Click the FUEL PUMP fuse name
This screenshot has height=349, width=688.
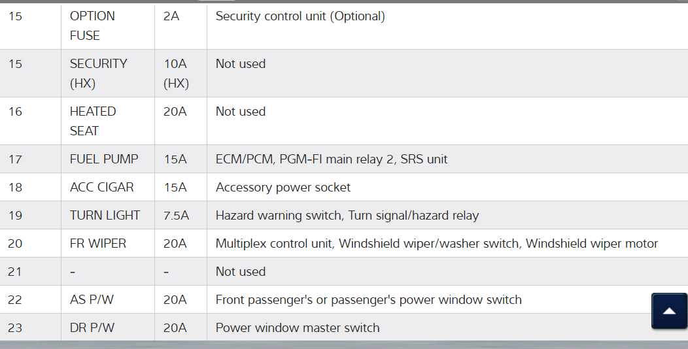[x=104, y=159]
